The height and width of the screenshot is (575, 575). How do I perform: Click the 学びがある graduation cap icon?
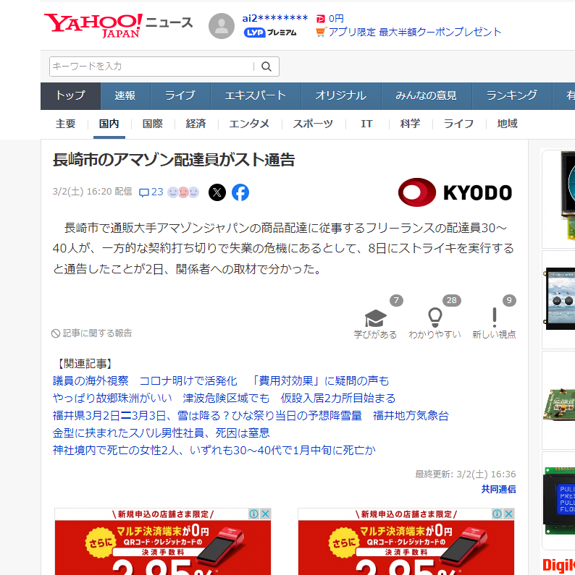375,318
